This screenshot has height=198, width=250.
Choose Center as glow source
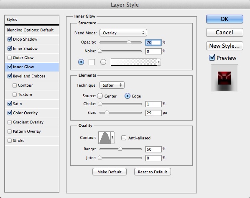[x=100, y=96]
